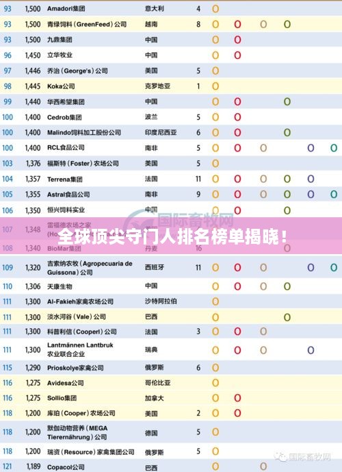Select 'Malindo饲料加工股份公司' company cell
This screenshot has width=342, height=472.
84,132
